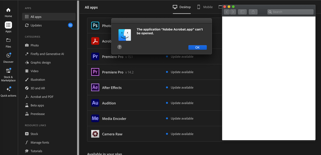The image size is (321, 155).
Task: Click the Share button in browser window
Action: pyautogui.click(x=253, y=12)
